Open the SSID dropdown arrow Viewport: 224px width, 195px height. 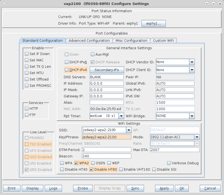coord(129,130)
